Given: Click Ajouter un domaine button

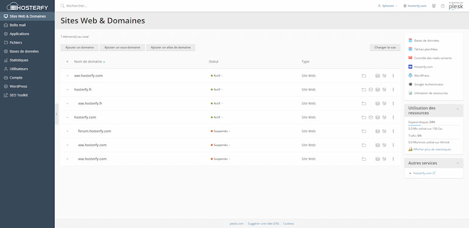Looking at the screenshot, I should click(80, 47).
